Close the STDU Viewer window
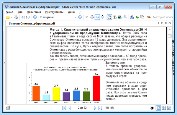Viewport: 177px width, 115px height. click(x=168, y=7)
